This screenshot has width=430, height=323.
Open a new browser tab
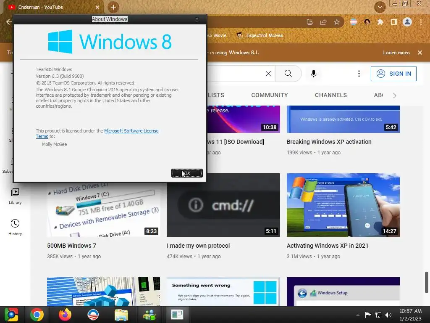[x=113, y=7]
